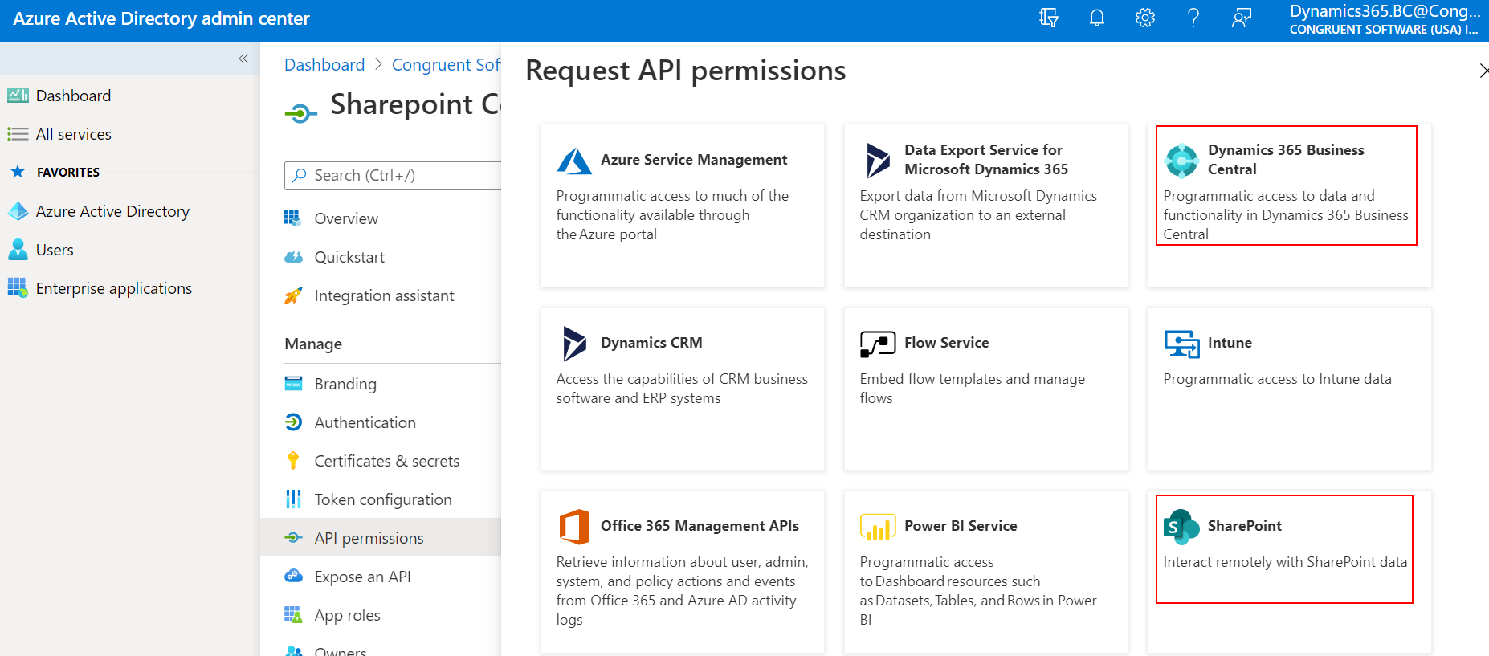Select Data Export Service for Dynamics 365 card

point(986,206)
